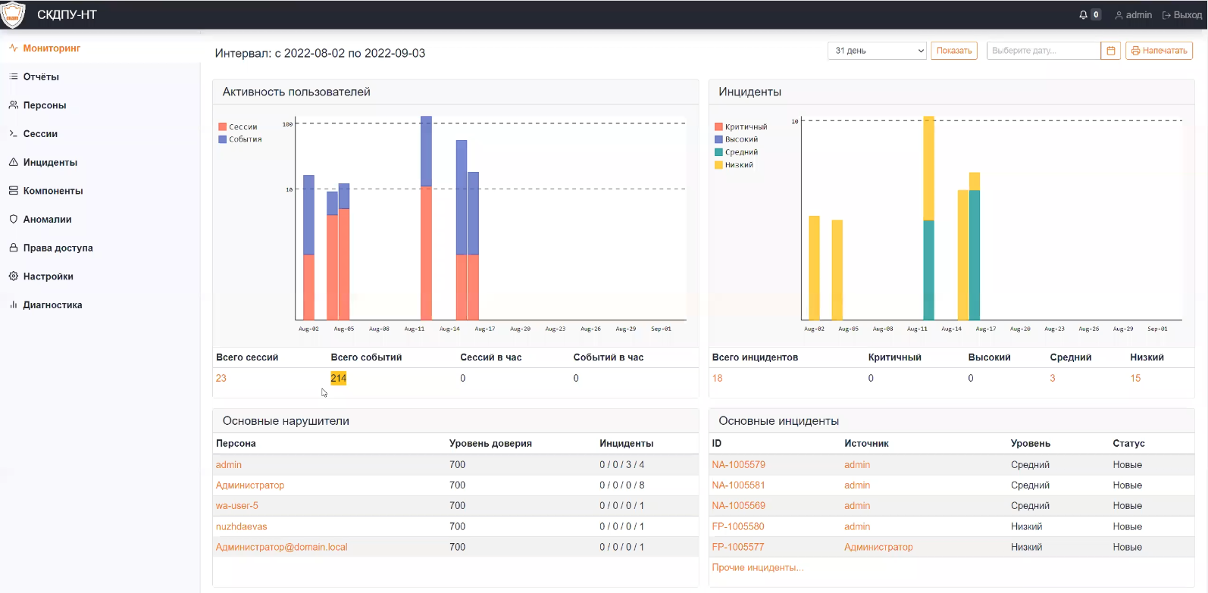This screenshot has height=593, width=1208.
Task: Open persona Администратор@domain.local
Action: 282,547
